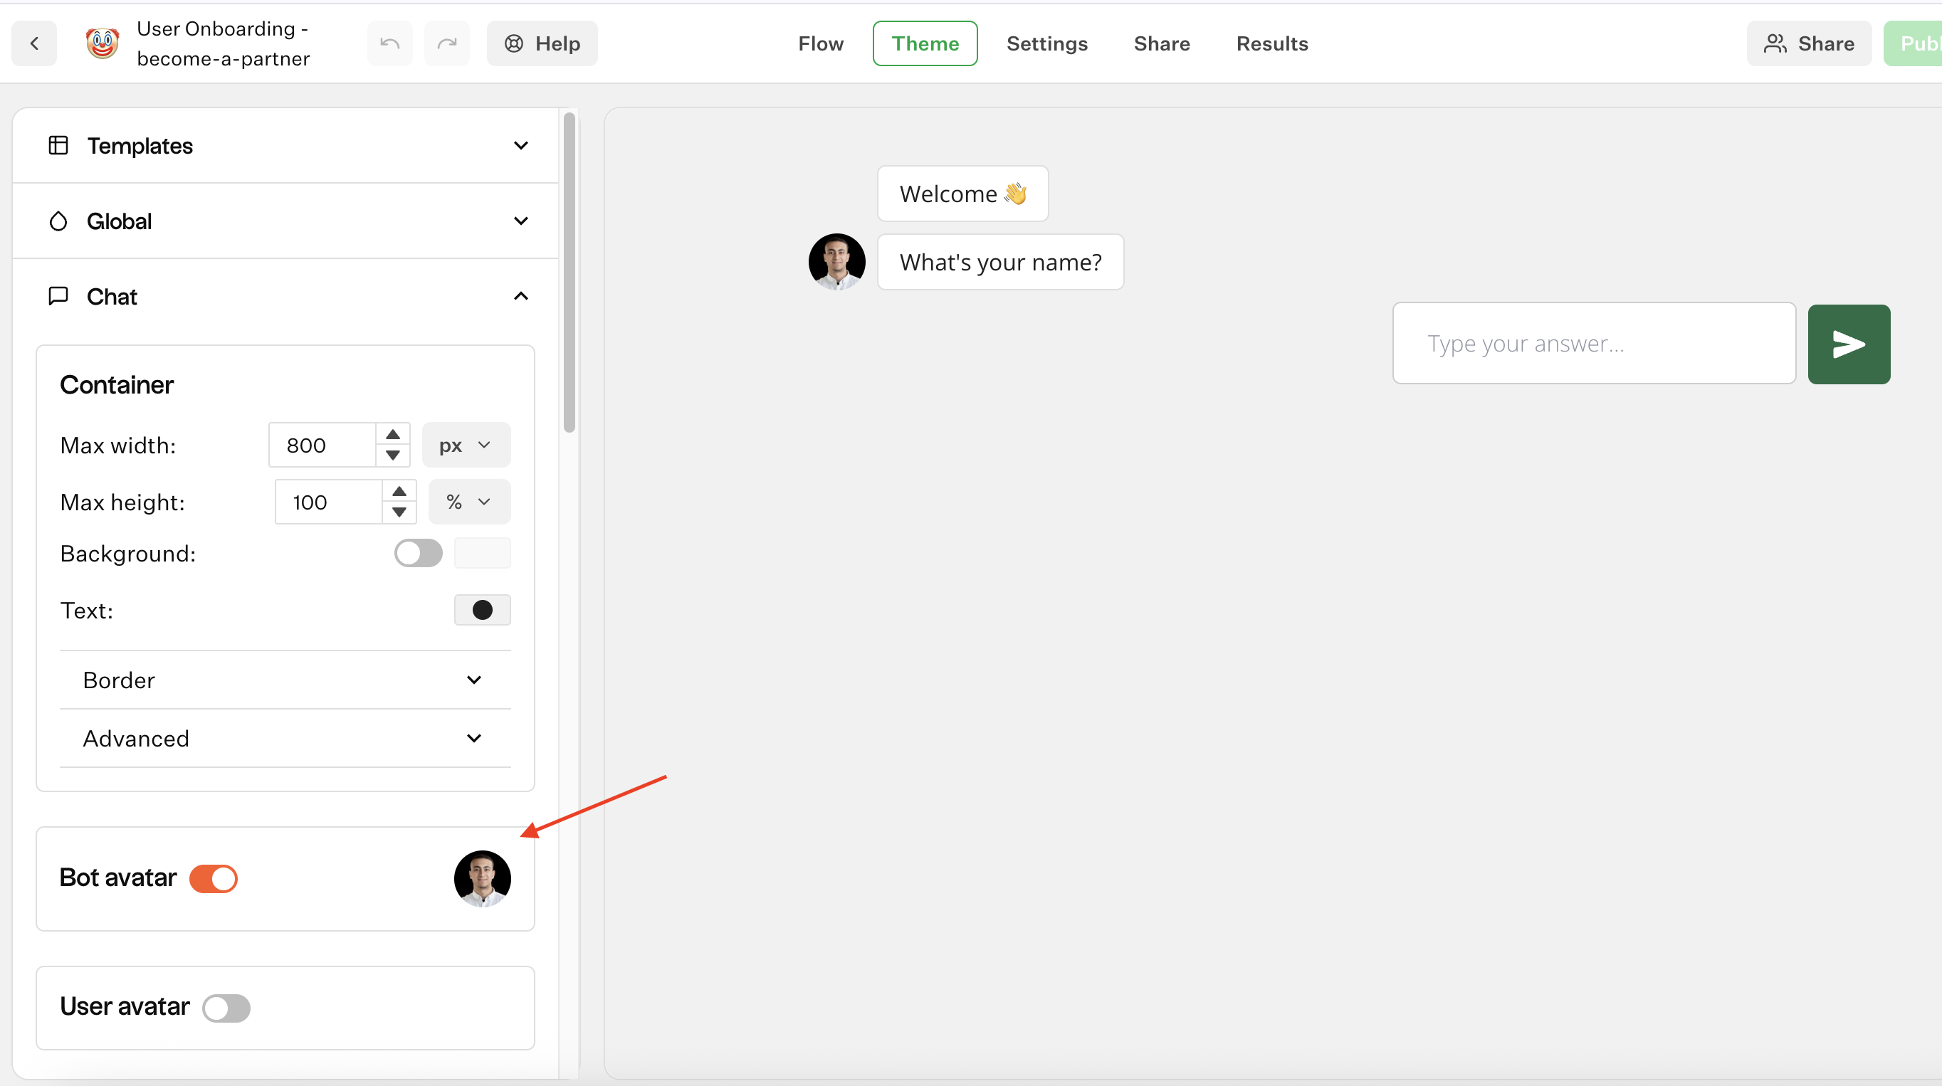Viewport: 1942px width, 1086px height.
Task: Disable the Bot avatar toggle
Action: (x=214, y=878)
